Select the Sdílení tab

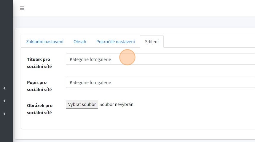coord(152,41)
